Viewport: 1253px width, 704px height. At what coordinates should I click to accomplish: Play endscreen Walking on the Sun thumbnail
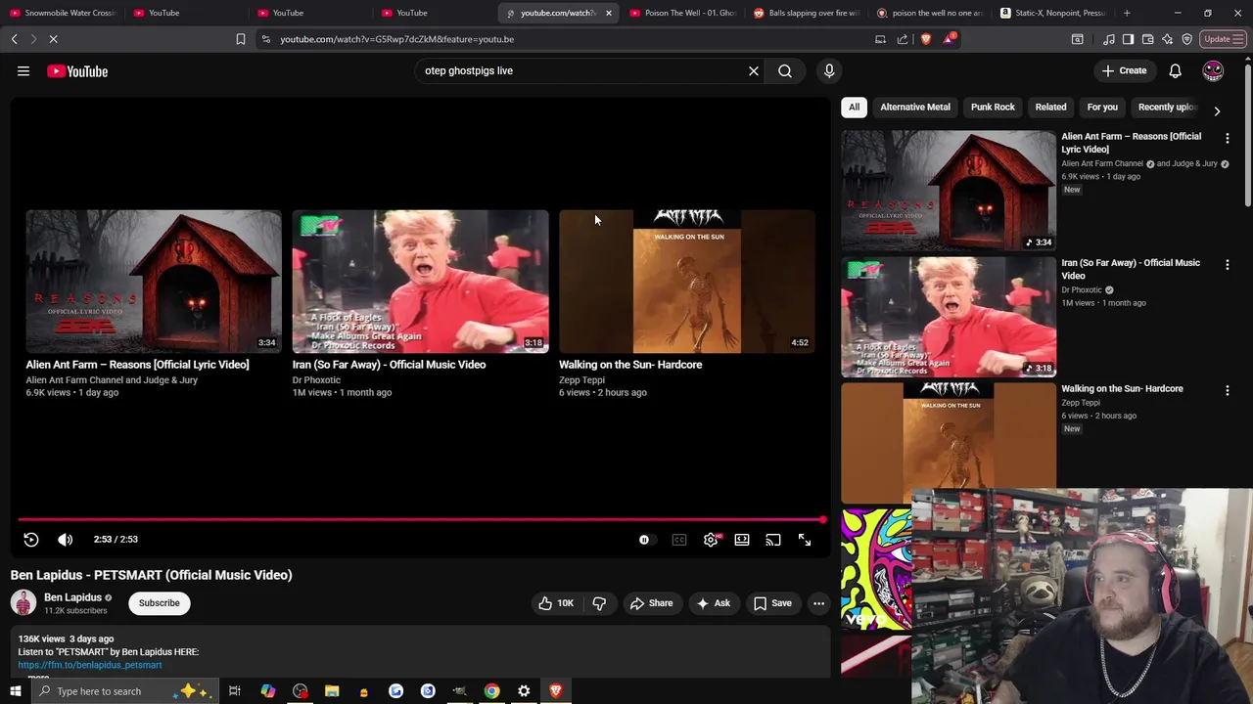[687, 282]
